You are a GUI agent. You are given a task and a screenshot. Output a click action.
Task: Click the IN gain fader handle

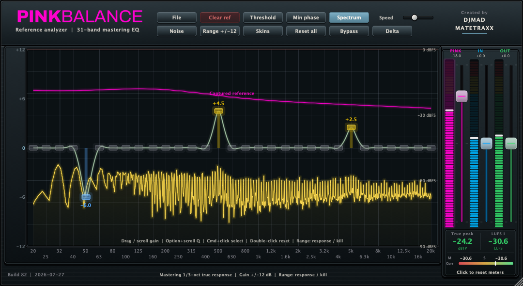[486, 143]
